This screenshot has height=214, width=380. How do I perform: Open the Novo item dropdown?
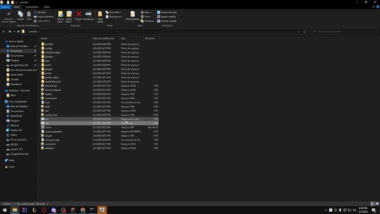coord(113,12)
